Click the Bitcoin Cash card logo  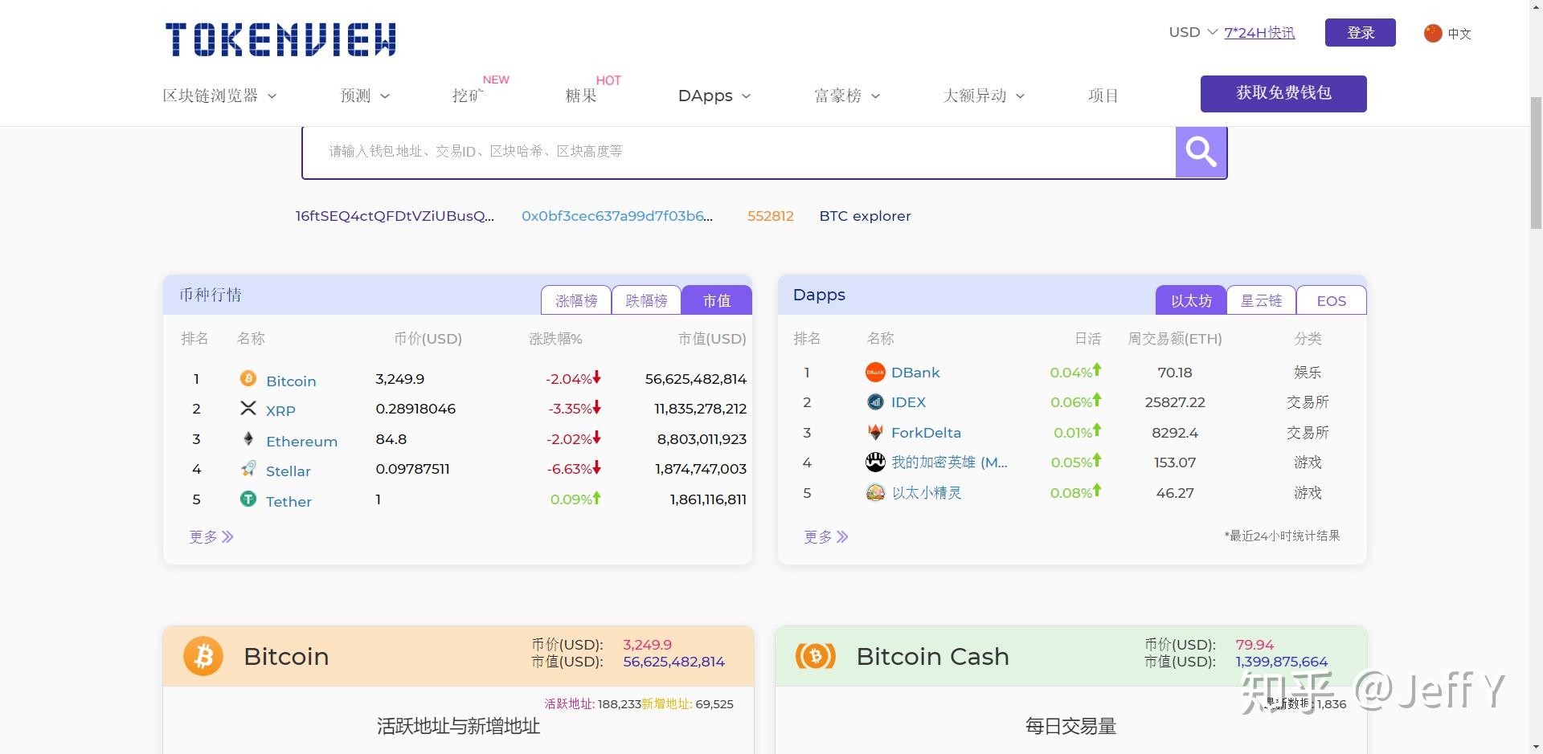[815, 656]
